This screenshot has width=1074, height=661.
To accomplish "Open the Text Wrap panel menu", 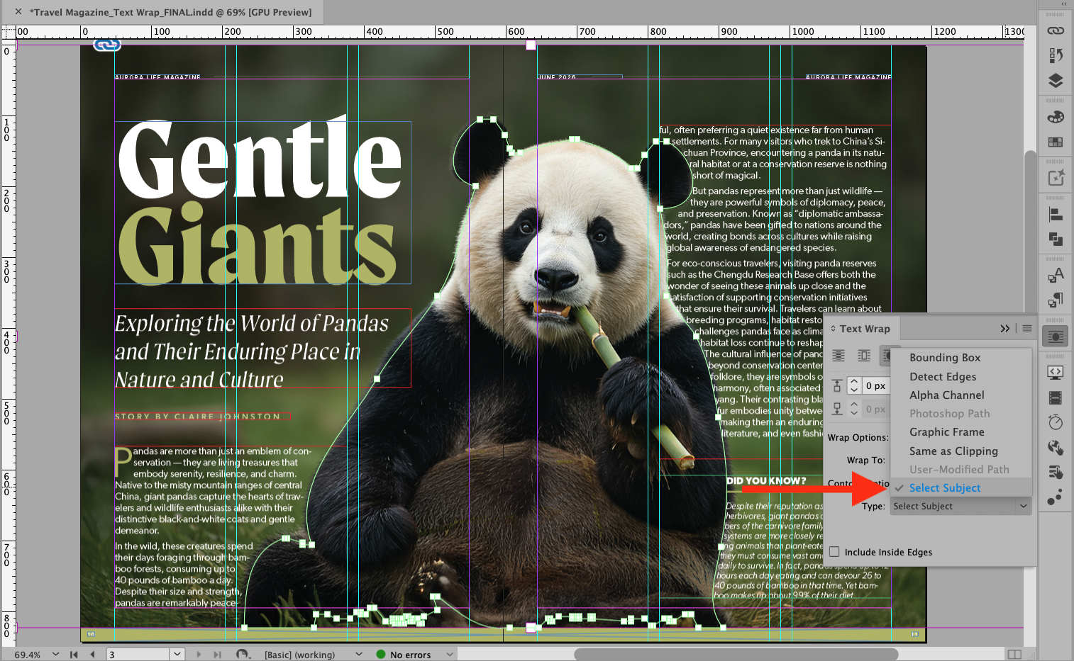I will pyautogui.click(x=1027, y=329).
